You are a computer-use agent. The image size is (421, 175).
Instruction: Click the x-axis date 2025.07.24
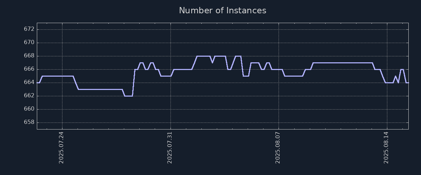61,147
